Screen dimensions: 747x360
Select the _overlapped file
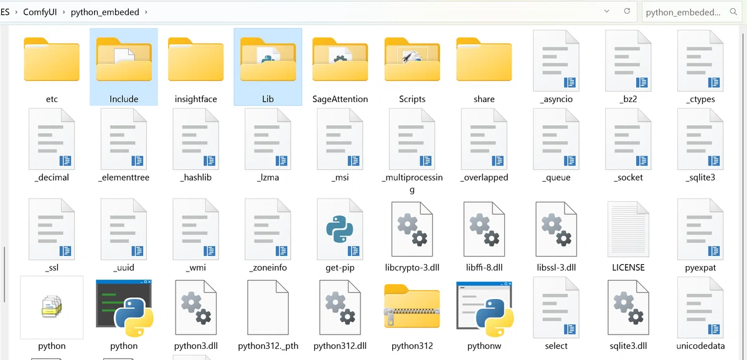point(484,145)
